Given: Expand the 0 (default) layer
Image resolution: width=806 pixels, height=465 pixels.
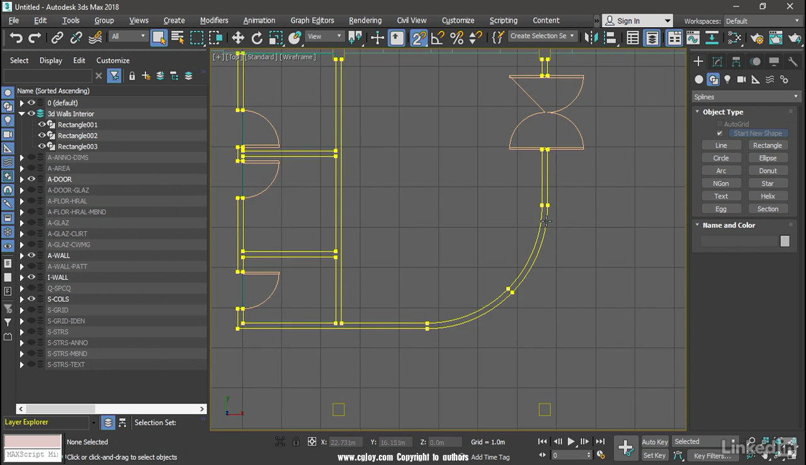Looking at the screenshot, I should pyautogui.click(x=21, y=103).
